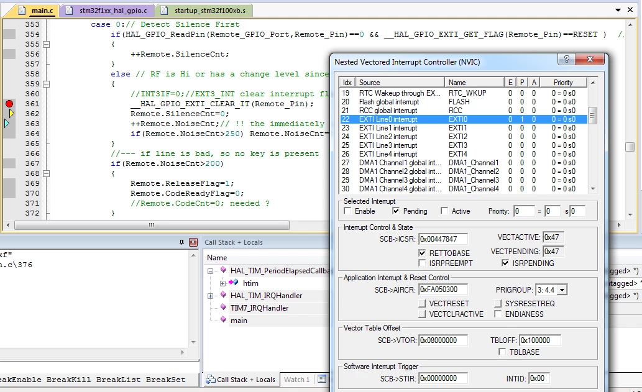Click the editor vertical scrollbar thumb
The width and height of the screenshot is (642, 392).
pyautogui.click(x=630, y=147)
